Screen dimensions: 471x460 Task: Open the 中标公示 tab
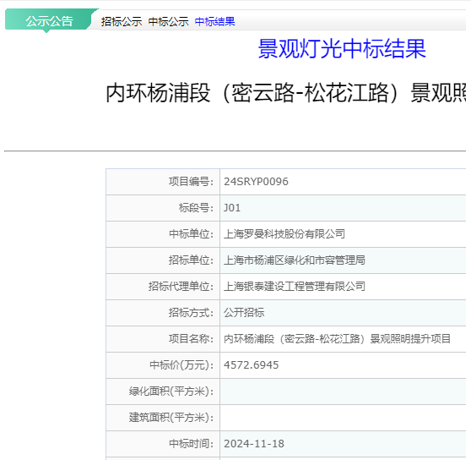point(168,22)
